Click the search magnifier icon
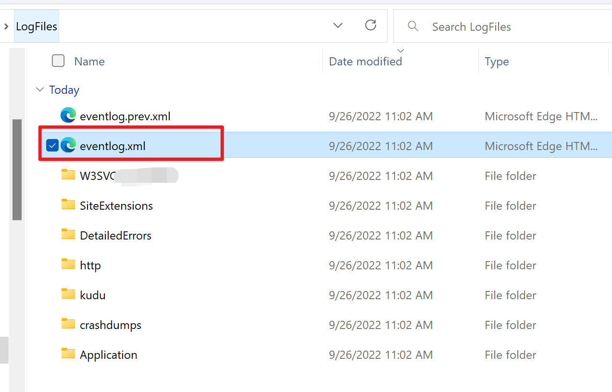Image resolution: width=612 pixels, height=392 pixels. tap(412, 26)
